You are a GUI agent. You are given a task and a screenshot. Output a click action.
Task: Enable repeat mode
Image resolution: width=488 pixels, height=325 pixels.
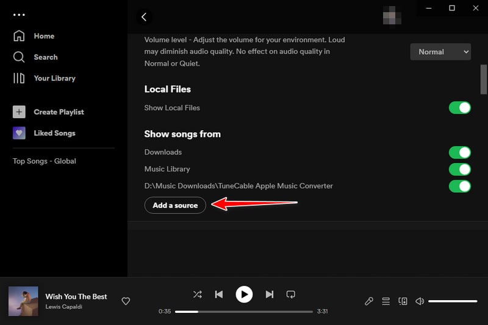[x=291, y=295]
